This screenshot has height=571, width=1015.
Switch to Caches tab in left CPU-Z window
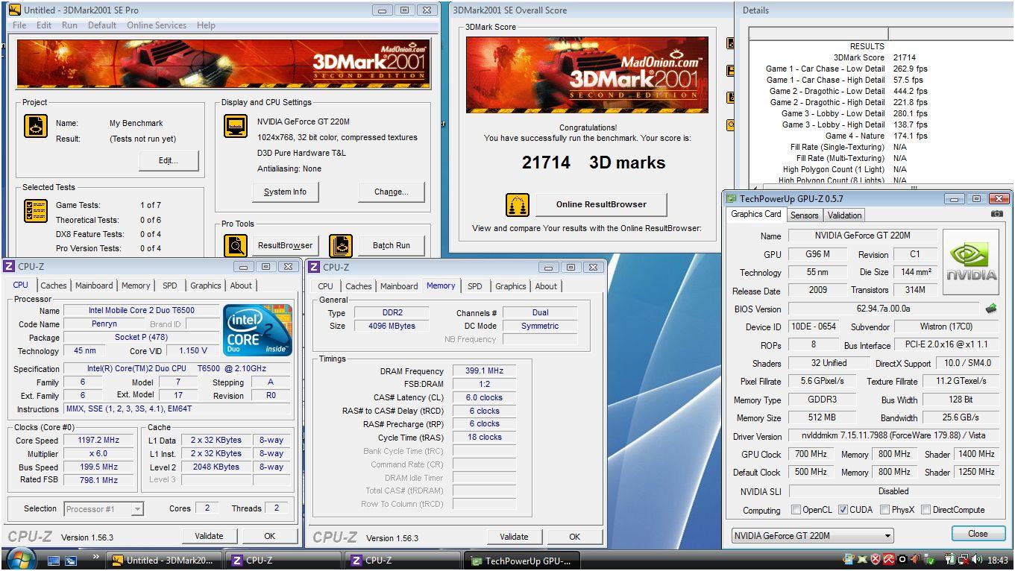(54, 285)
